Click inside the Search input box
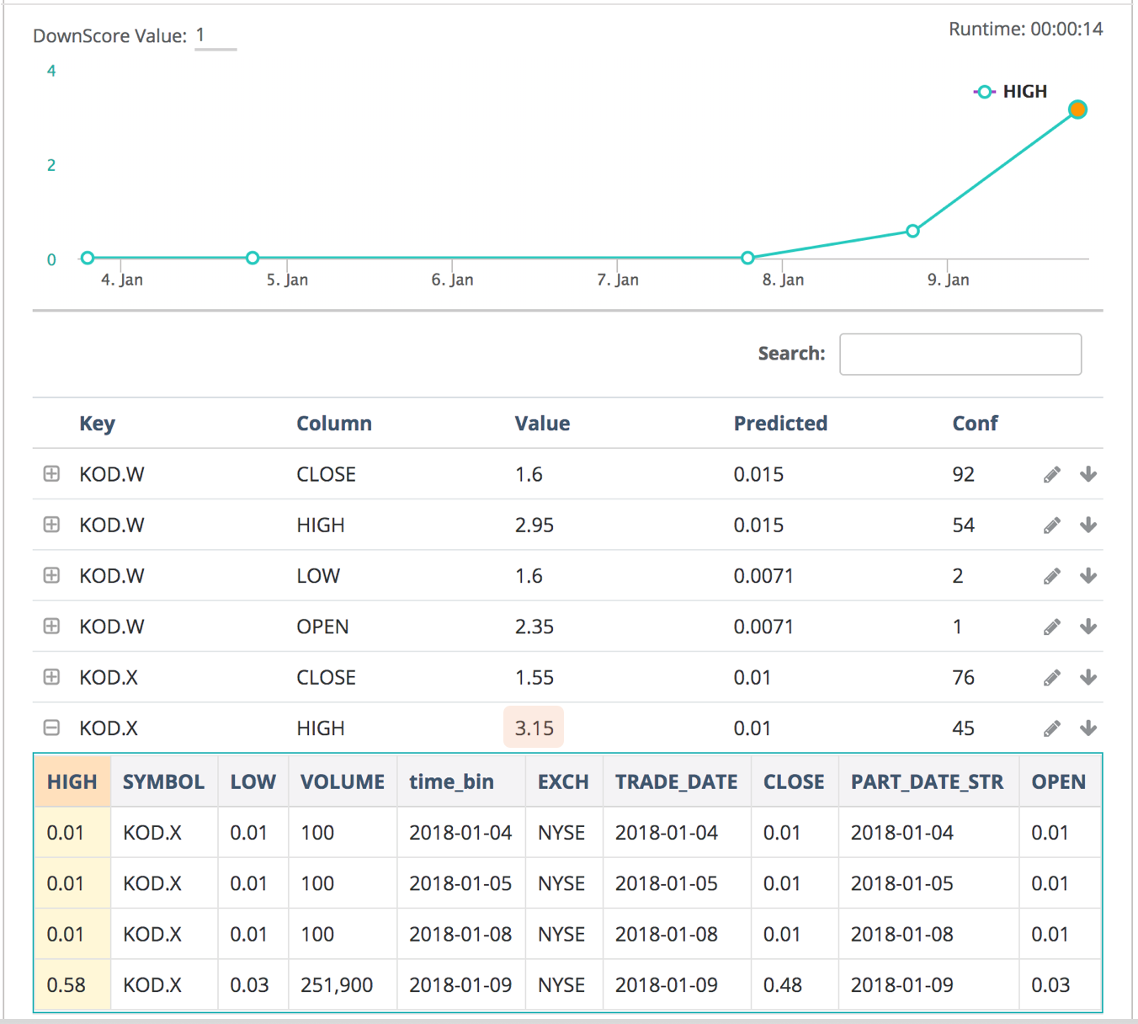This screenshot has width=1138, height=1024. pyautogui.click(x=960, y=354)
